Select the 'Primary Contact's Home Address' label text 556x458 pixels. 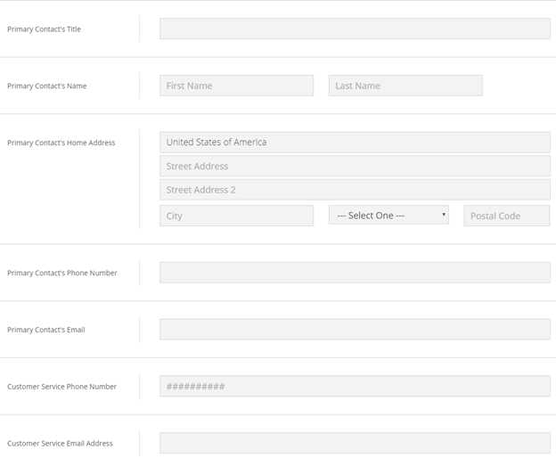pyautogui.click(x=61, y=143)
